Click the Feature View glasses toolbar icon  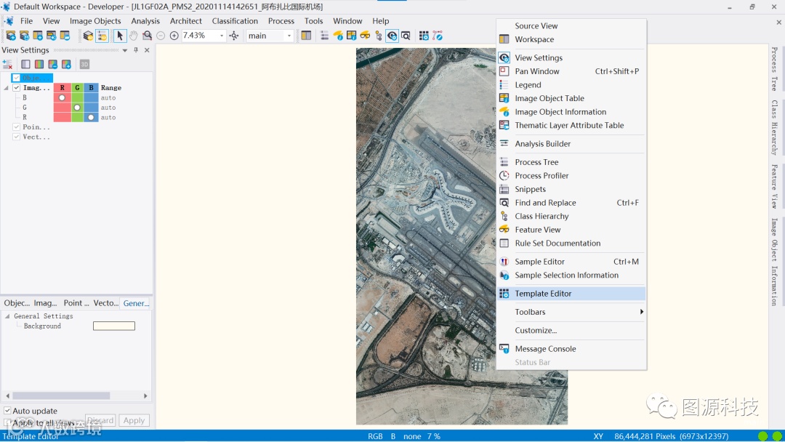365,36
